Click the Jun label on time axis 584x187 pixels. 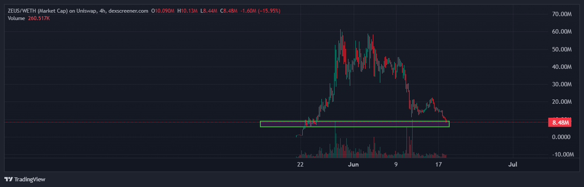354,165
